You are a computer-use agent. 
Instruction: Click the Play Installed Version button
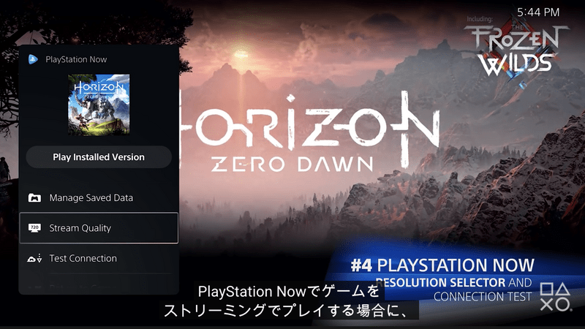point(99,157)
